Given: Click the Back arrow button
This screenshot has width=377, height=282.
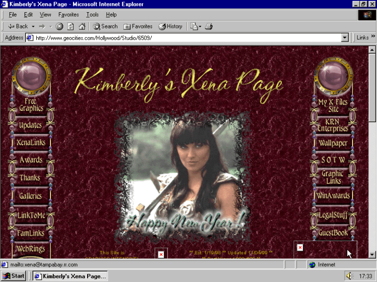Looking at the screenshot, I should click(18, 26).
